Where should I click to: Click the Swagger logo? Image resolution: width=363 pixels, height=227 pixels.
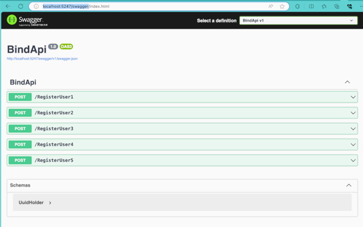point(27,20)
